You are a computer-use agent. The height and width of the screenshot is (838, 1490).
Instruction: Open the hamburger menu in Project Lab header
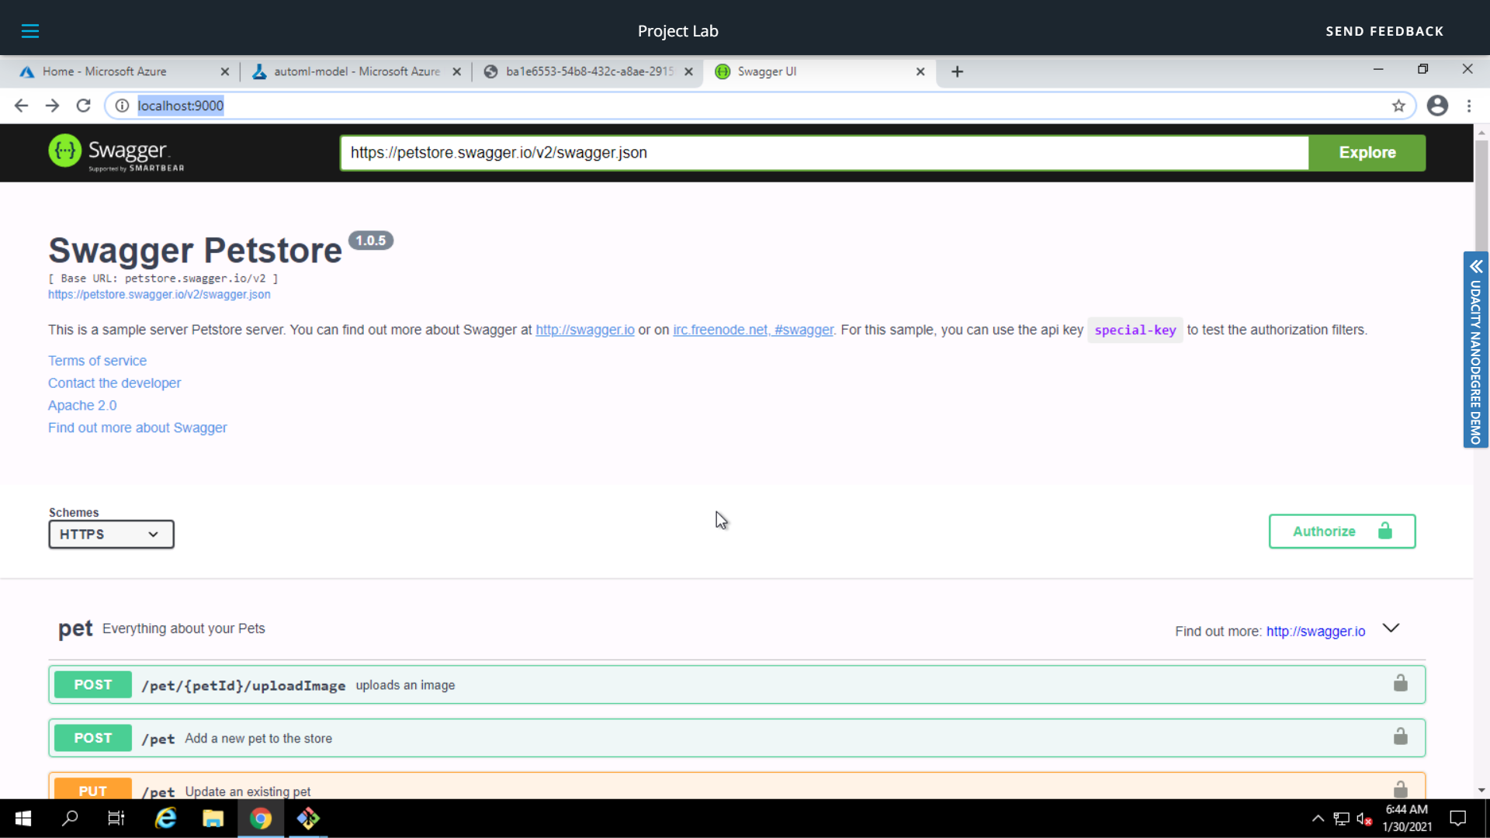point(30,31)
